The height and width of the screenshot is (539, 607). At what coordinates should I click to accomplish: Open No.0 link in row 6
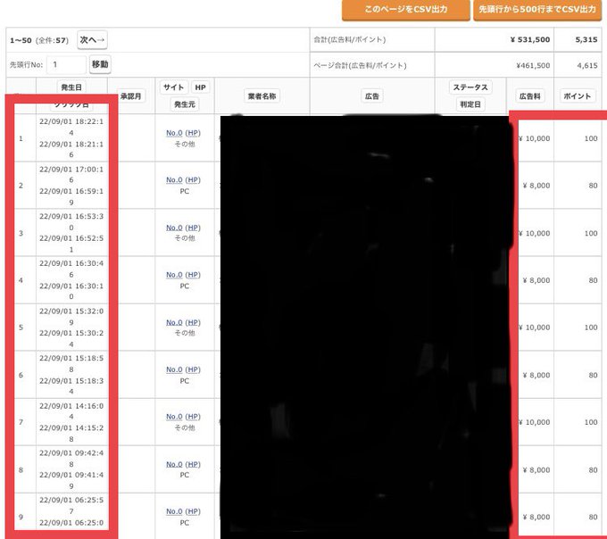(x=174, y=369)
